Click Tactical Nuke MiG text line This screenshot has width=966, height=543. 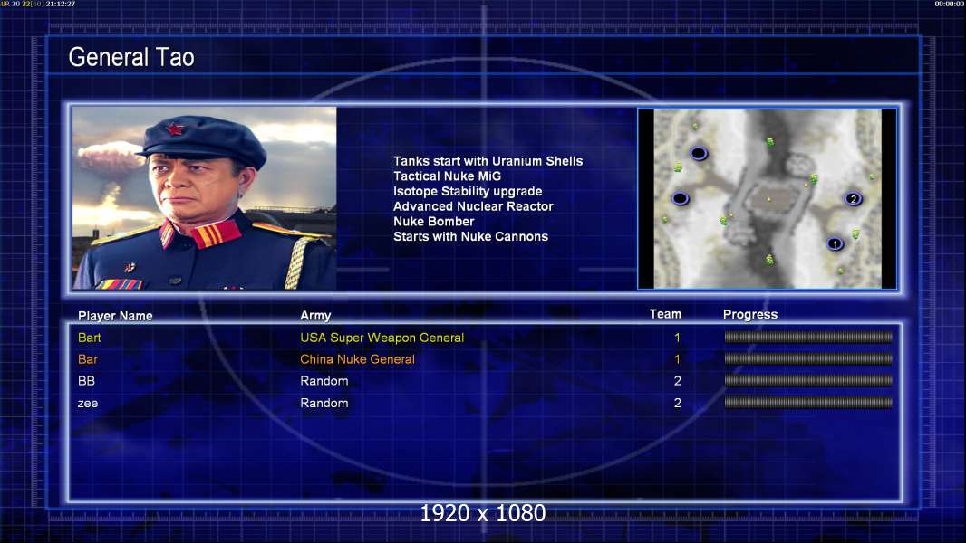pos(448,176)
